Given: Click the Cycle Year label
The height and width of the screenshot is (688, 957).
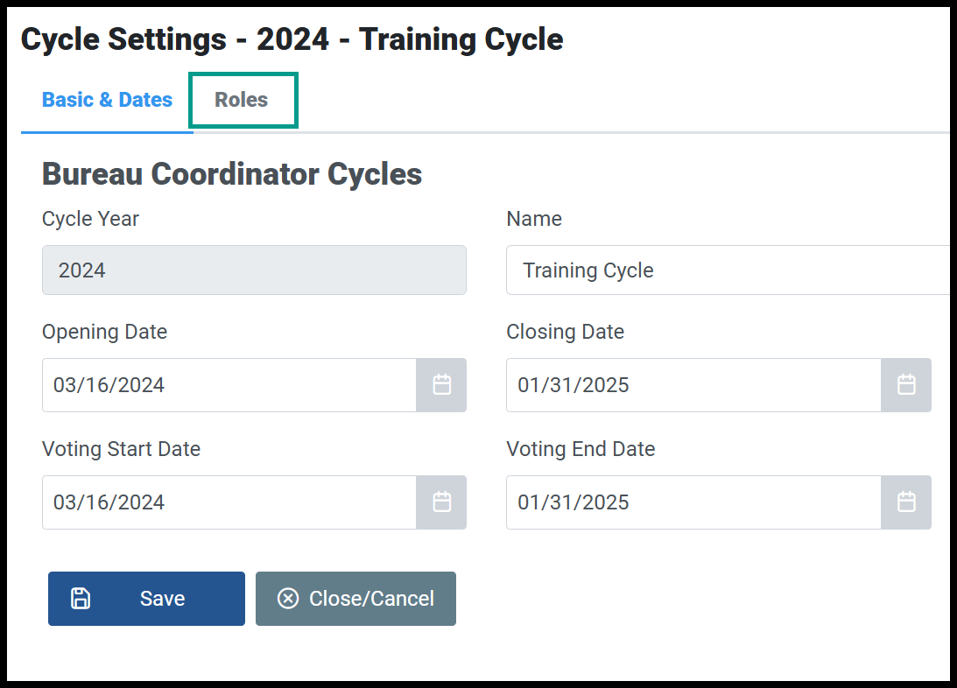Looking at the screenshot, I should click(x=90, y=219).
